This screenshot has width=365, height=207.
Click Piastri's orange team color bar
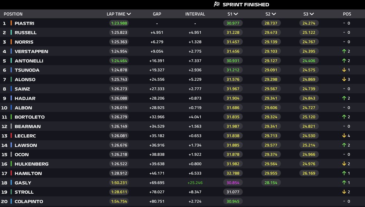11,23
